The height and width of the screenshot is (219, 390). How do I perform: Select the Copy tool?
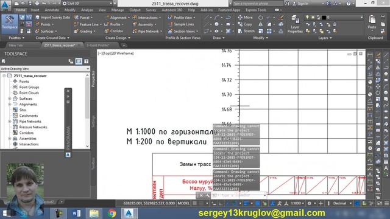tap(245, 24)
